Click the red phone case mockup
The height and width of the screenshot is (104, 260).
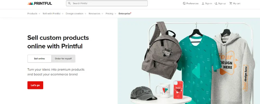click(x=178, y=89)
